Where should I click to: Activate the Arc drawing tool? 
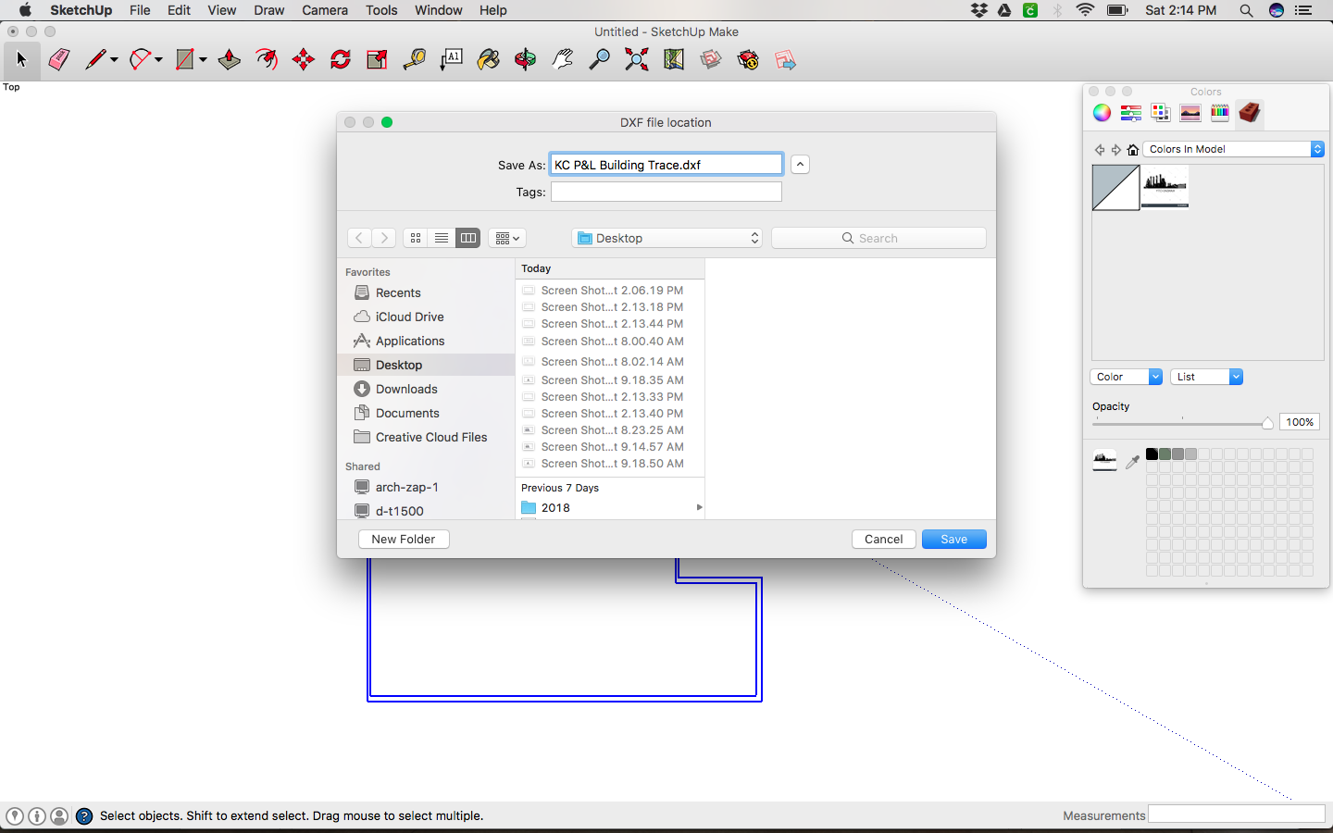click(141, 60)
